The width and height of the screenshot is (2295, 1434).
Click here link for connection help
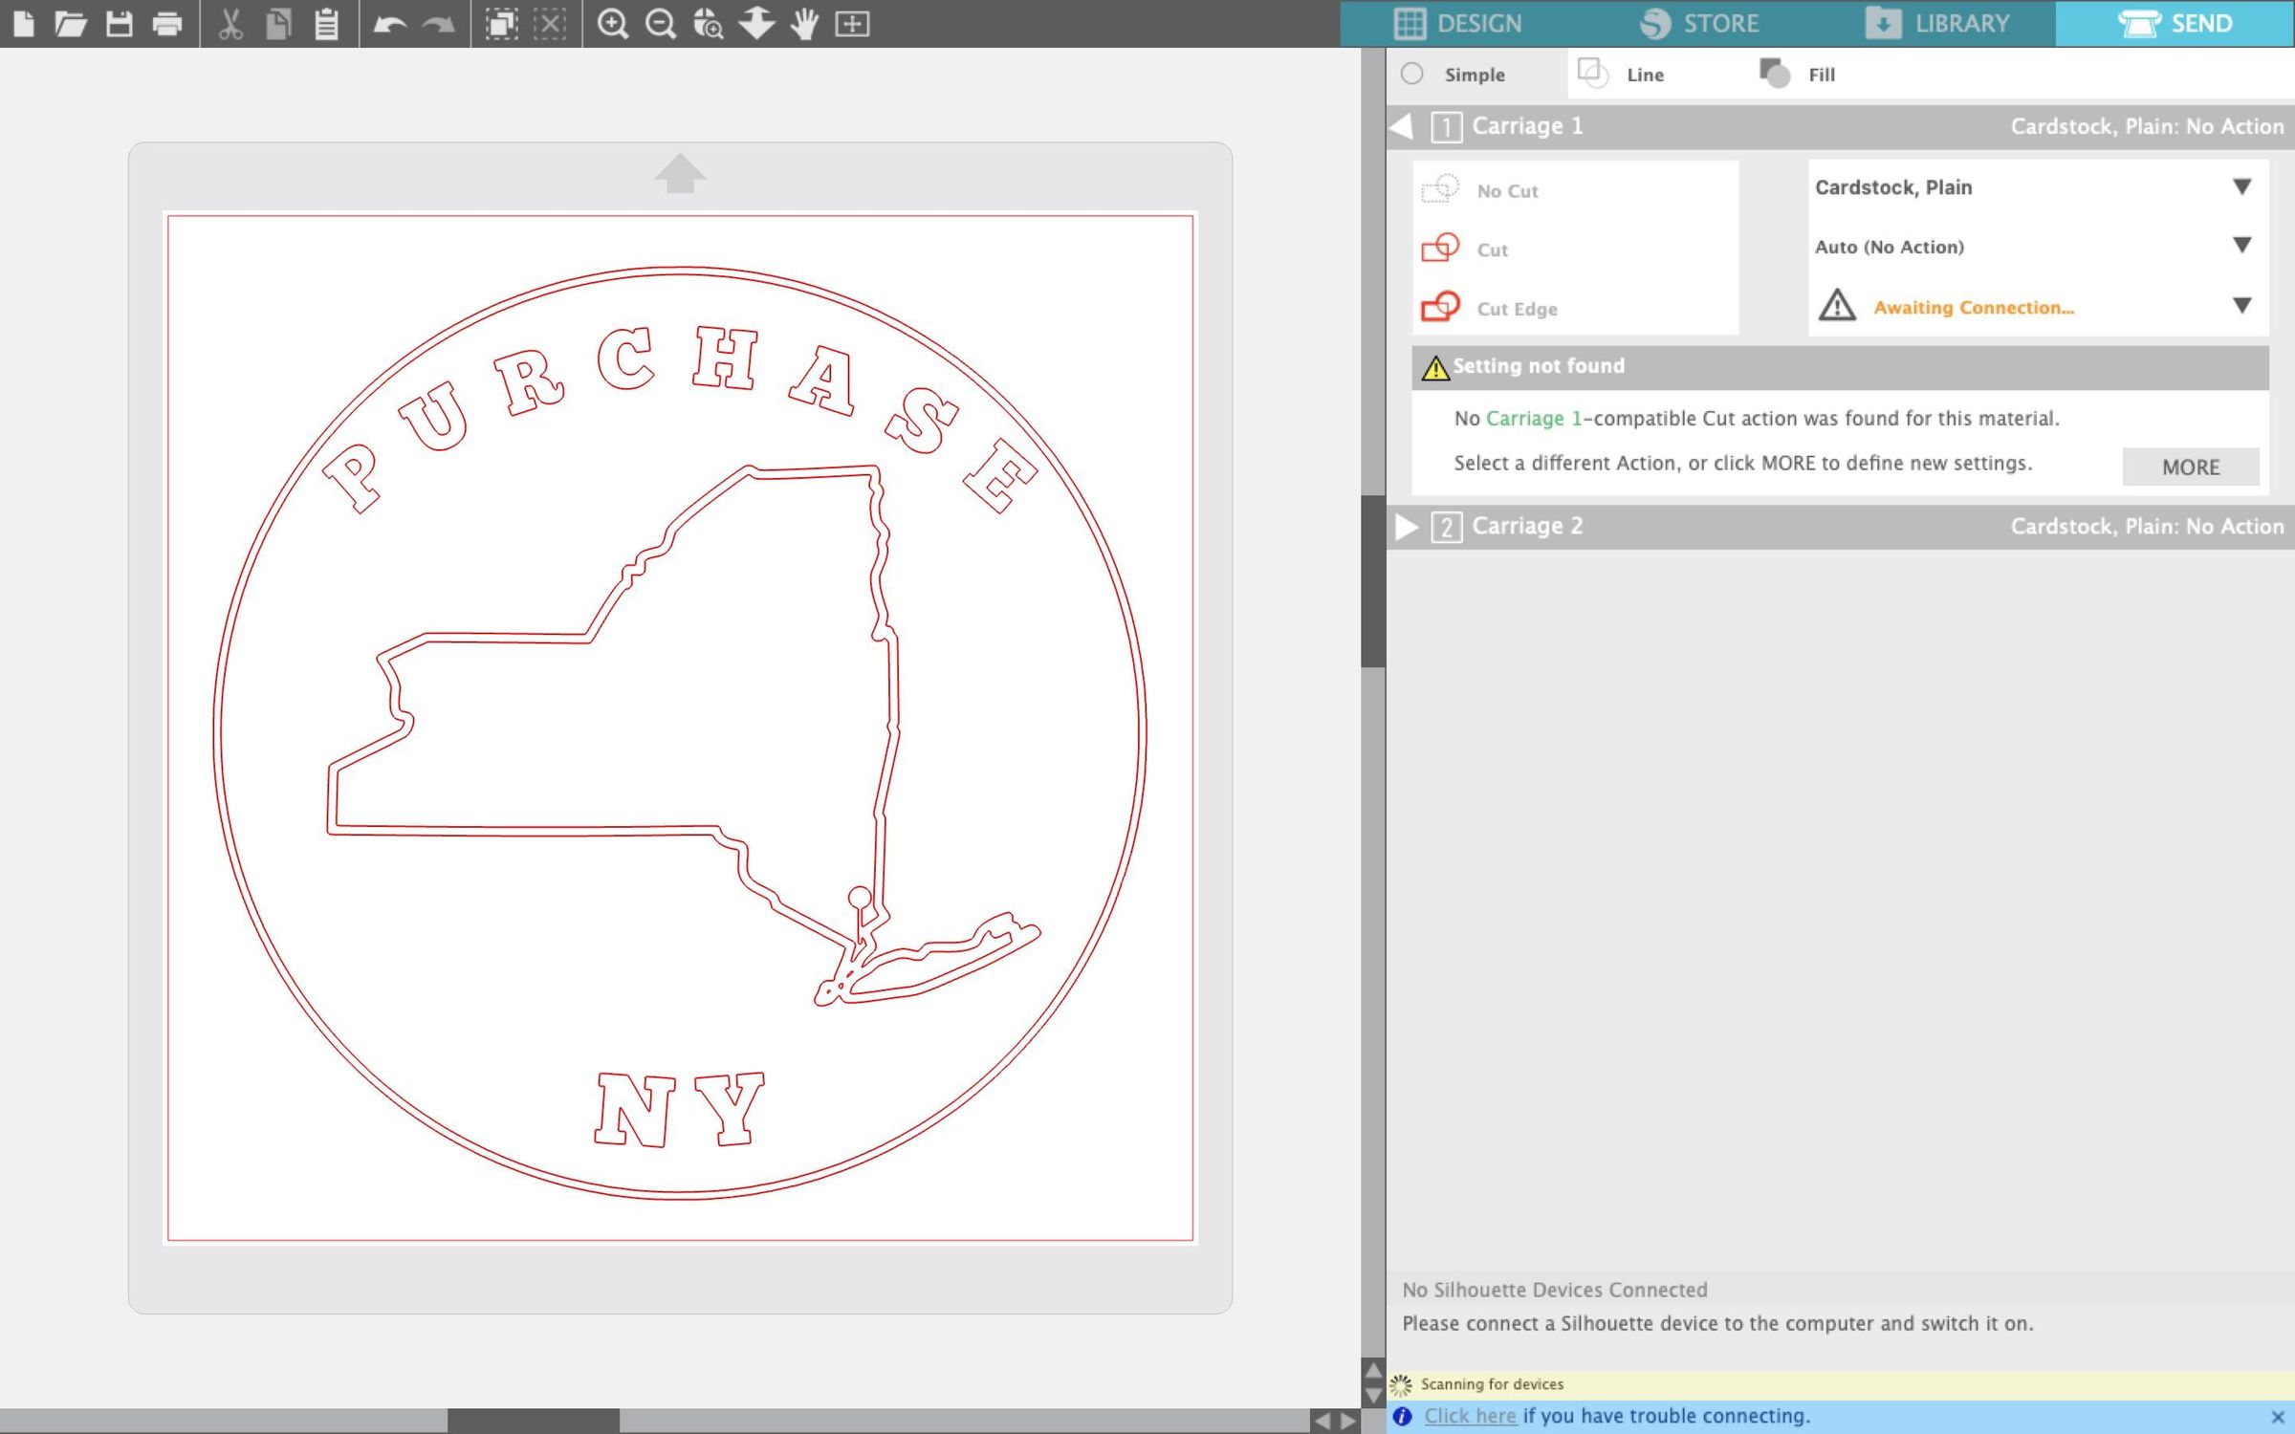[x=1470, y=1416]
